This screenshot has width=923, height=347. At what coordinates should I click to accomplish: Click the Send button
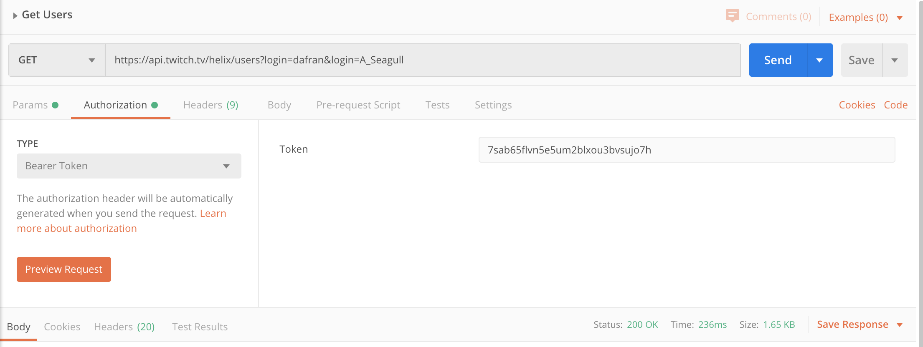pyautogui.click(x=778, y=60)
